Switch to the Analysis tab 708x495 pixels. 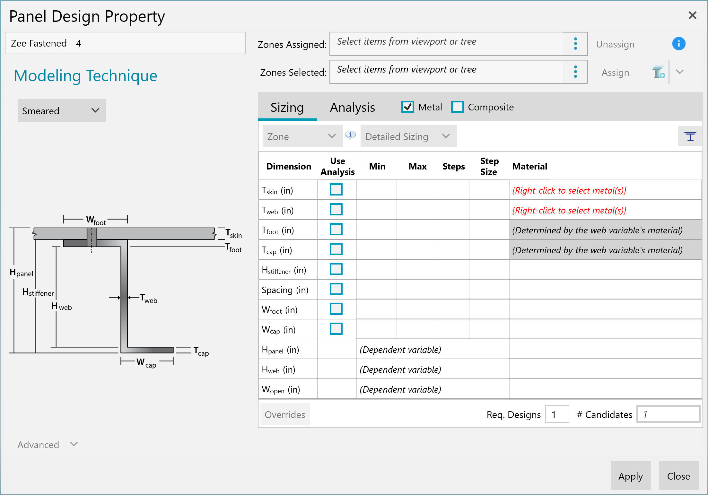pos(352,107)
